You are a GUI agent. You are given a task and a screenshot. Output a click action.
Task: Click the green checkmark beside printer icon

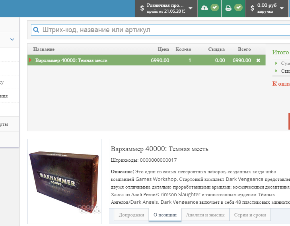(x=238, y=7)
